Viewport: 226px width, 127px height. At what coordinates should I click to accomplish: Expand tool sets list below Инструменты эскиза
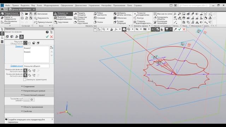click(10, 26)
